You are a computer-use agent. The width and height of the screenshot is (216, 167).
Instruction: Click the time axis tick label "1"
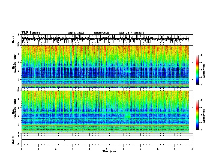coord(38,149)
